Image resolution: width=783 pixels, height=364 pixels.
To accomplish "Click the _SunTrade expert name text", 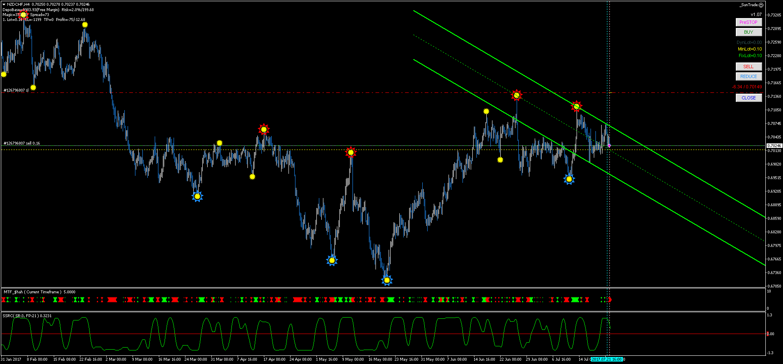I will tap(749, 5).
